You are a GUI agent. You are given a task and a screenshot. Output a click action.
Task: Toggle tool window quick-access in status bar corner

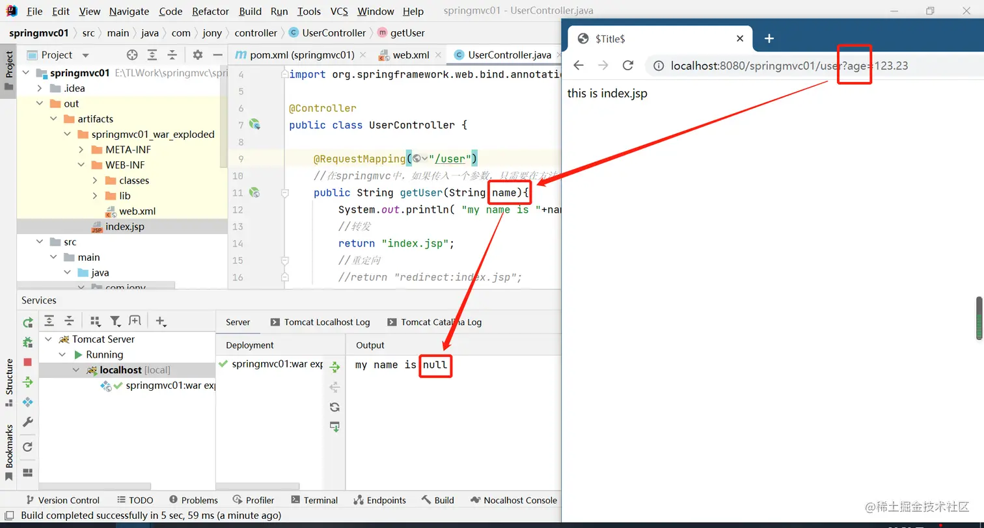[x=9, y=516]
